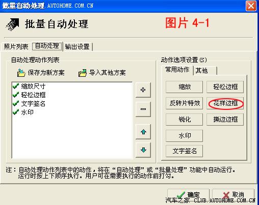
Task: Uncheck the 缩放尺寸 action checkmark
Action: coord(16,86)
